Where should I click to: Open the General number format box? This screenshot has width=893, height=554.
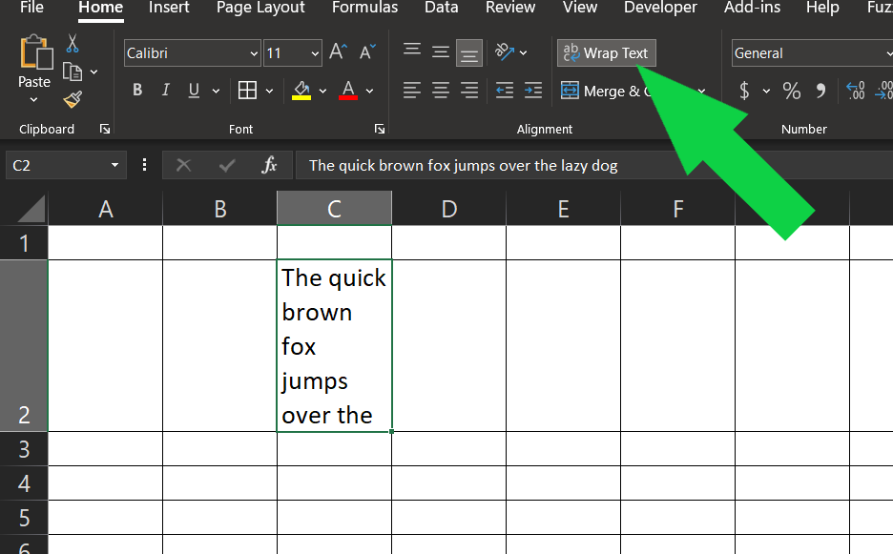click(812, 53)
